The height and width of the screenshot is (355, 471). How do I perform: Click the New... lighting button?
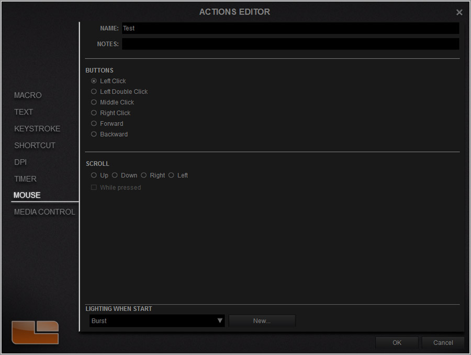[262, 321]
